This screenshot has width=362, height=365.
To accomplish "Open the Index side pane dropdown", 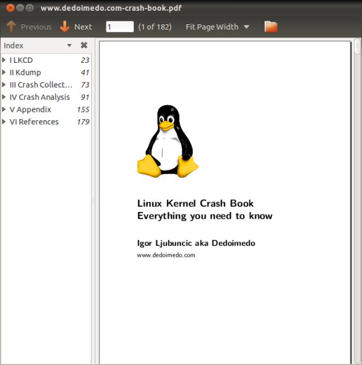I will tap(69, 45).
